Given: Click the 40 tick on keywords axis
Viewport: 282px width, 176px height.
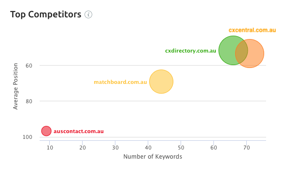Looking at the screenshot, I should click(148, 148).
